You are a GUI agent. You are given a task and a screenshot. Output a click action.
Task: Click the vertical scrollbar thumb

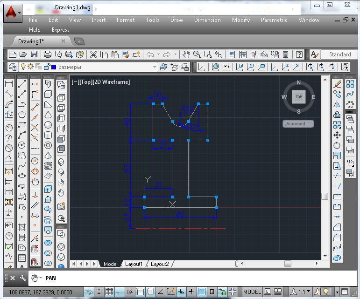click(x=325, y=196)
